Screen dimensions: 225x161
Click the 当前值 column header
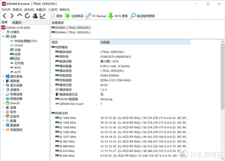[145, 42]
